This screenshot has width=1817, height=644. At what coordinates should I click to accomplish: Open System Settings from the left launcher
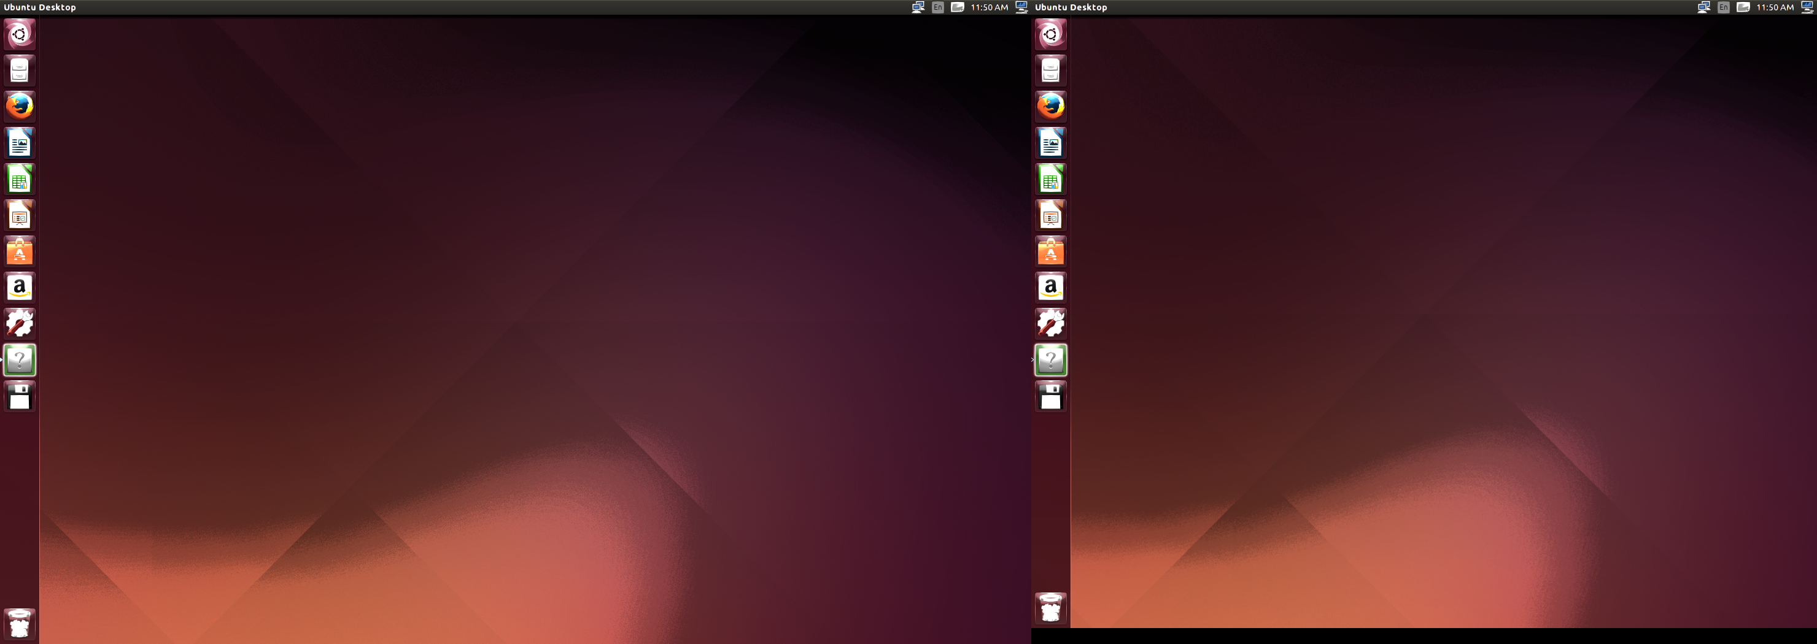pos(20,323)
